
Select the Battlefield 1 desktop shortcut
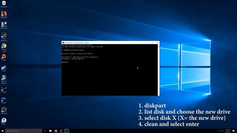[4, 14]
